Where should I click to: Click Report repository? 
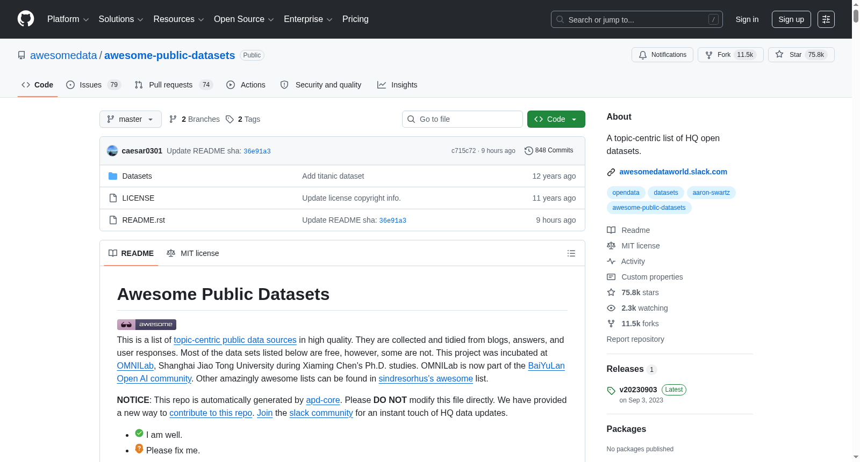coord(635,339)
